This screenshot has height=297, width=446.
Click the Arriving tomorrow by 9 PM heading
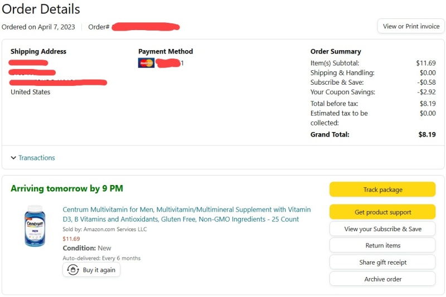(x=67, y=188)
